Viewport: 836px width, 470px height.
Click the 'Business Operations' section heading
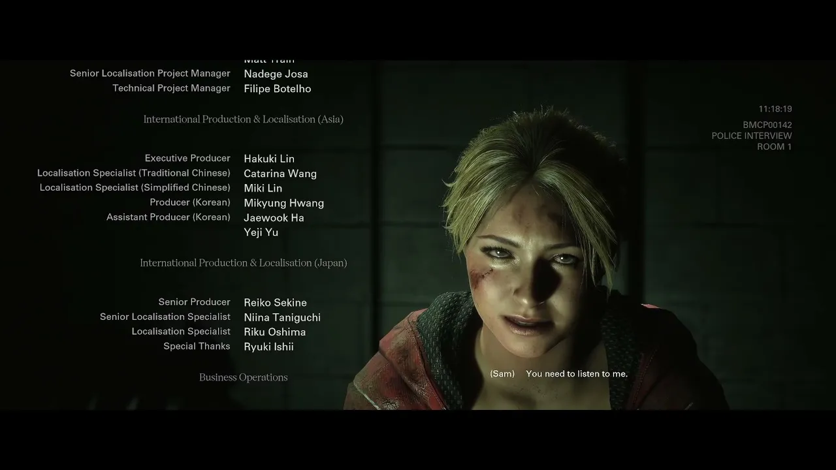point(244,377)
